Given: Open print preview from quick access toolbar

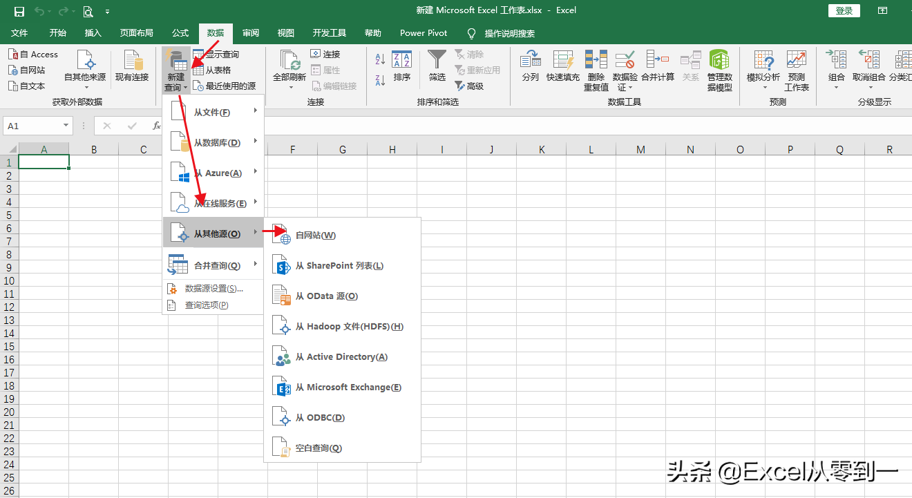Looking at the screenshot, I should (88, 11).
